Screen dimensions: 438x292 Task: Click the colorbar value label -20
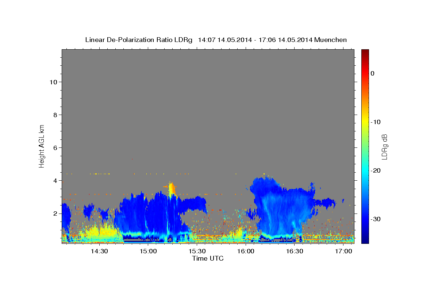pos(376,170)
